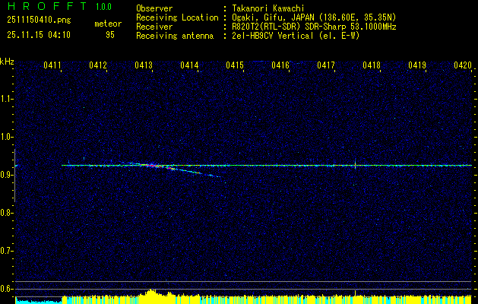
Task: Click the HROFFT title text
Action: pyautogui.click(x=43, y=6)
